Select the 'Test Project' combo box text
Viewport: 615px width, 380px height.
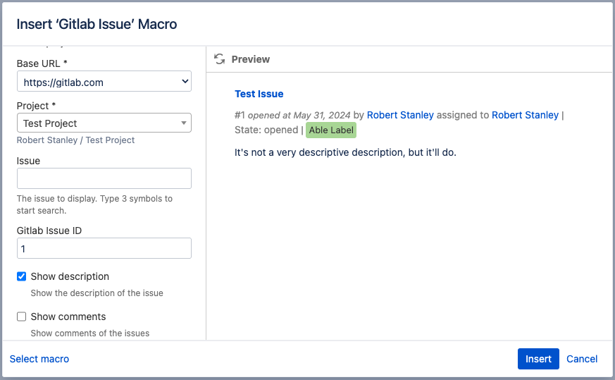point(51,123)
